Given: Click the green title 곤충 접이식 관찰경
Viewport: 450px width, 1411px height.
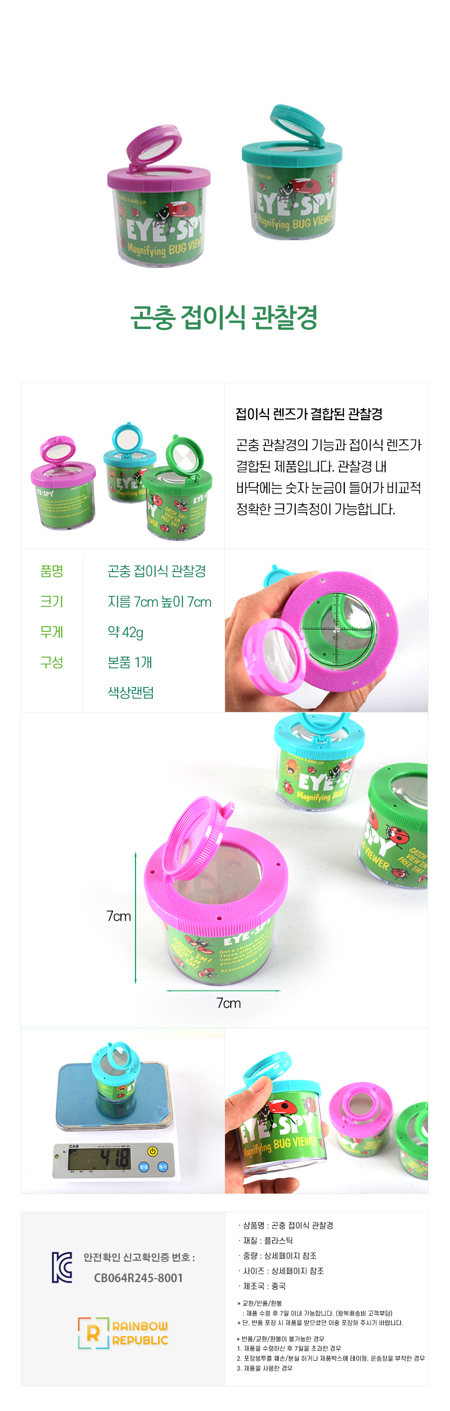Looking at the screenshot, I should pyautogui.click(x=224, y=317).
